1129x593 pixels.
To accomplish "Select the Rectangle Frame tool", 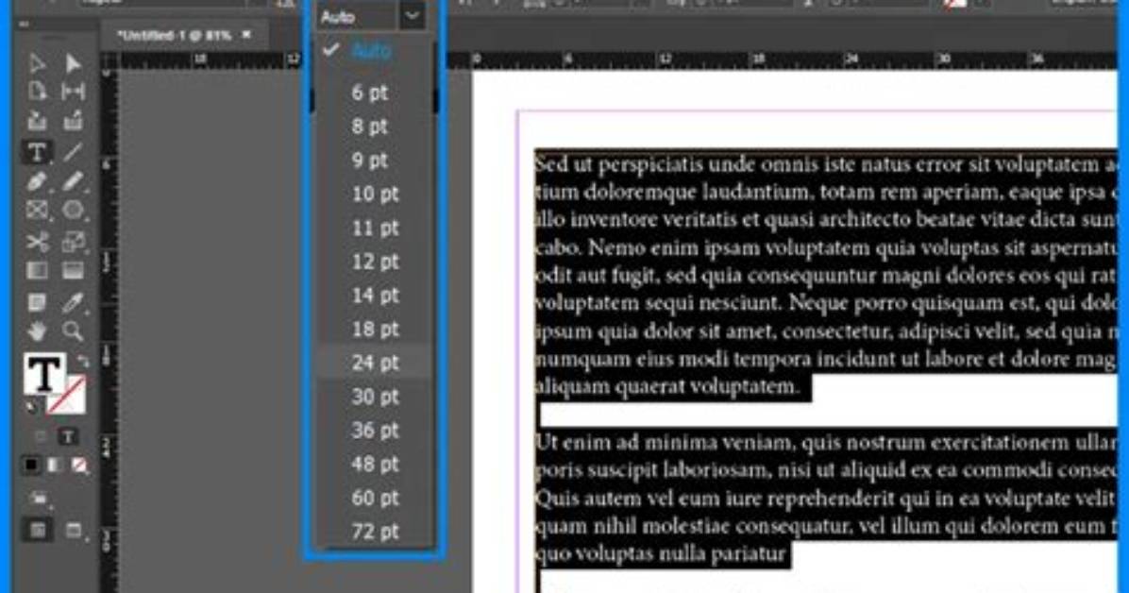I will [x=37, y=210].
